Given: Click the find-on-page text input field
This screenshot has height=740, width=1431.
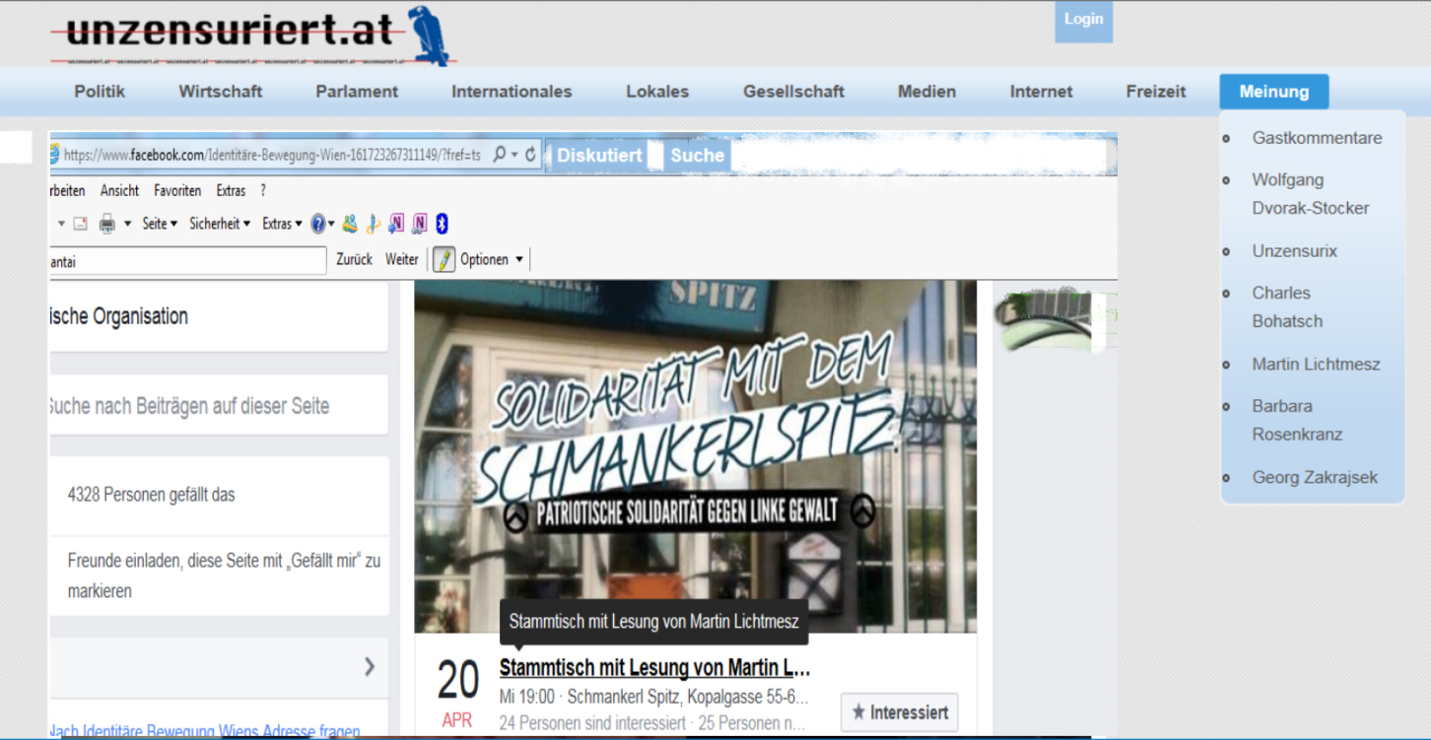Looking at the screenshot, I should [x=187, y=260].
